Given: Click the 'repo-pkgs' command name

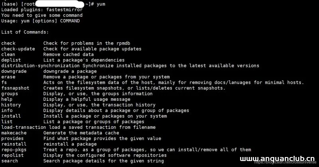Looking at the screenshot, I should pos(14,150).
